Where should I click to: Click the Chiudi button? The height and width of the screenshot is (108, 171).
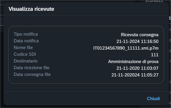point(153,99)
